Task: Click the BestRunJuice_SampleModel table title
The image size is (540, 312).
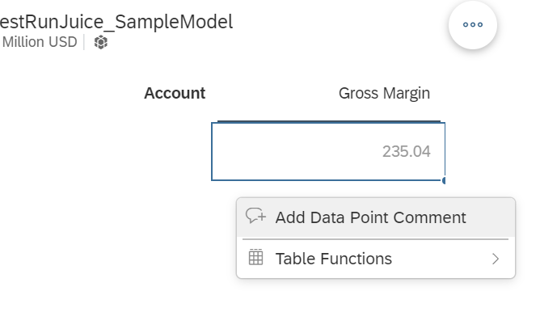Action: point(116,22)
